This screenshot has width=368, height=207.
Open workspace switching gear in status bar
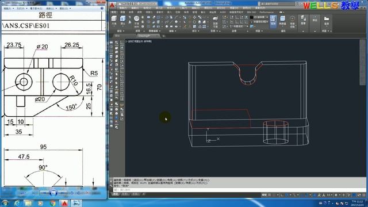pyautogui.click(x=336, y=195)
